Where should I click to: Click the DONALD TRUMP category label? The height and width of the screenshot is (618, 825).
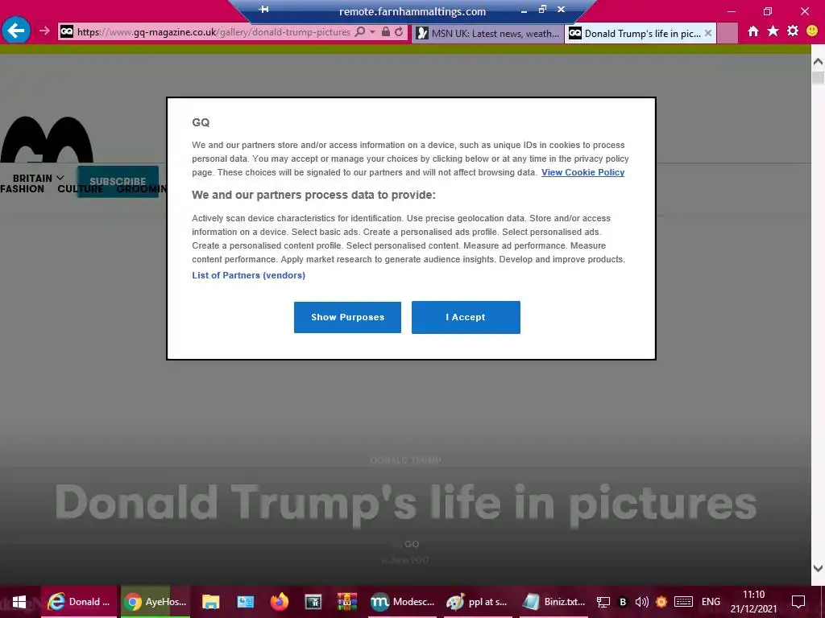pos(405,460)
